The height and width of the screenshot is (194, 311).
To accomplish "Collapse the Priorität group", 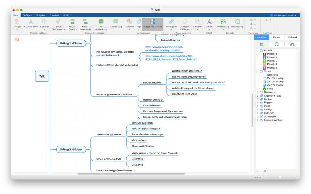I will [258, 51].
